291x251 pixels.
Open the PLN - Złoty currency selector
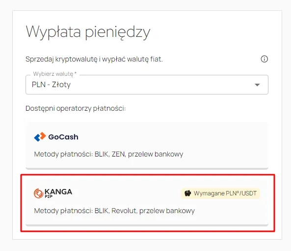(147, 85)
